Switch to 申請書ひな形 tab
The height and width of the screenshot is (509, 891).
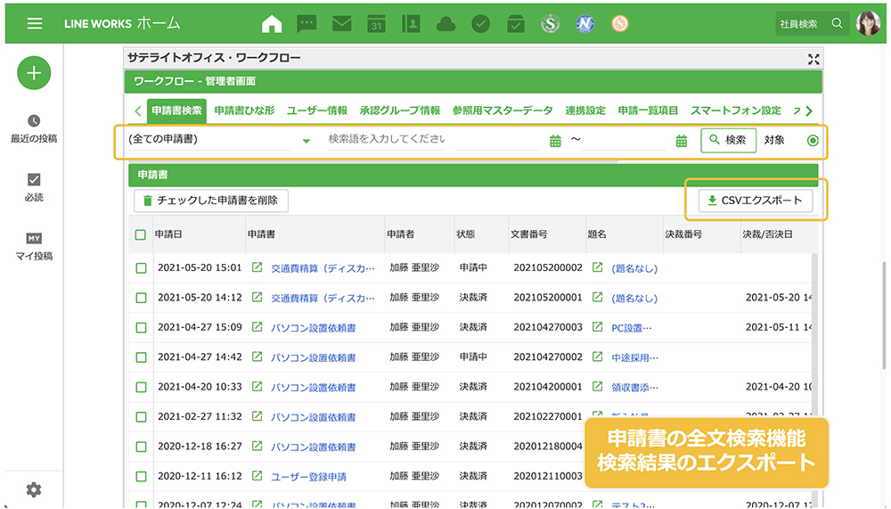244,111
